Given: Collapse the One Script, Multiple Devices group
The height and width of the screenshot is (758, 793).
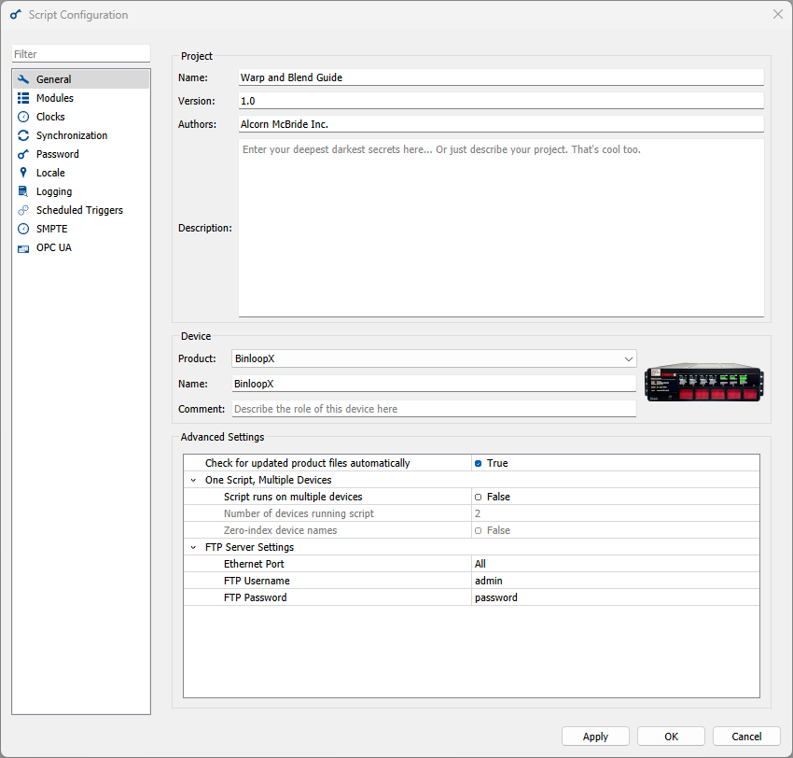Looking at the screenshot, I should [x=193, y=480].
